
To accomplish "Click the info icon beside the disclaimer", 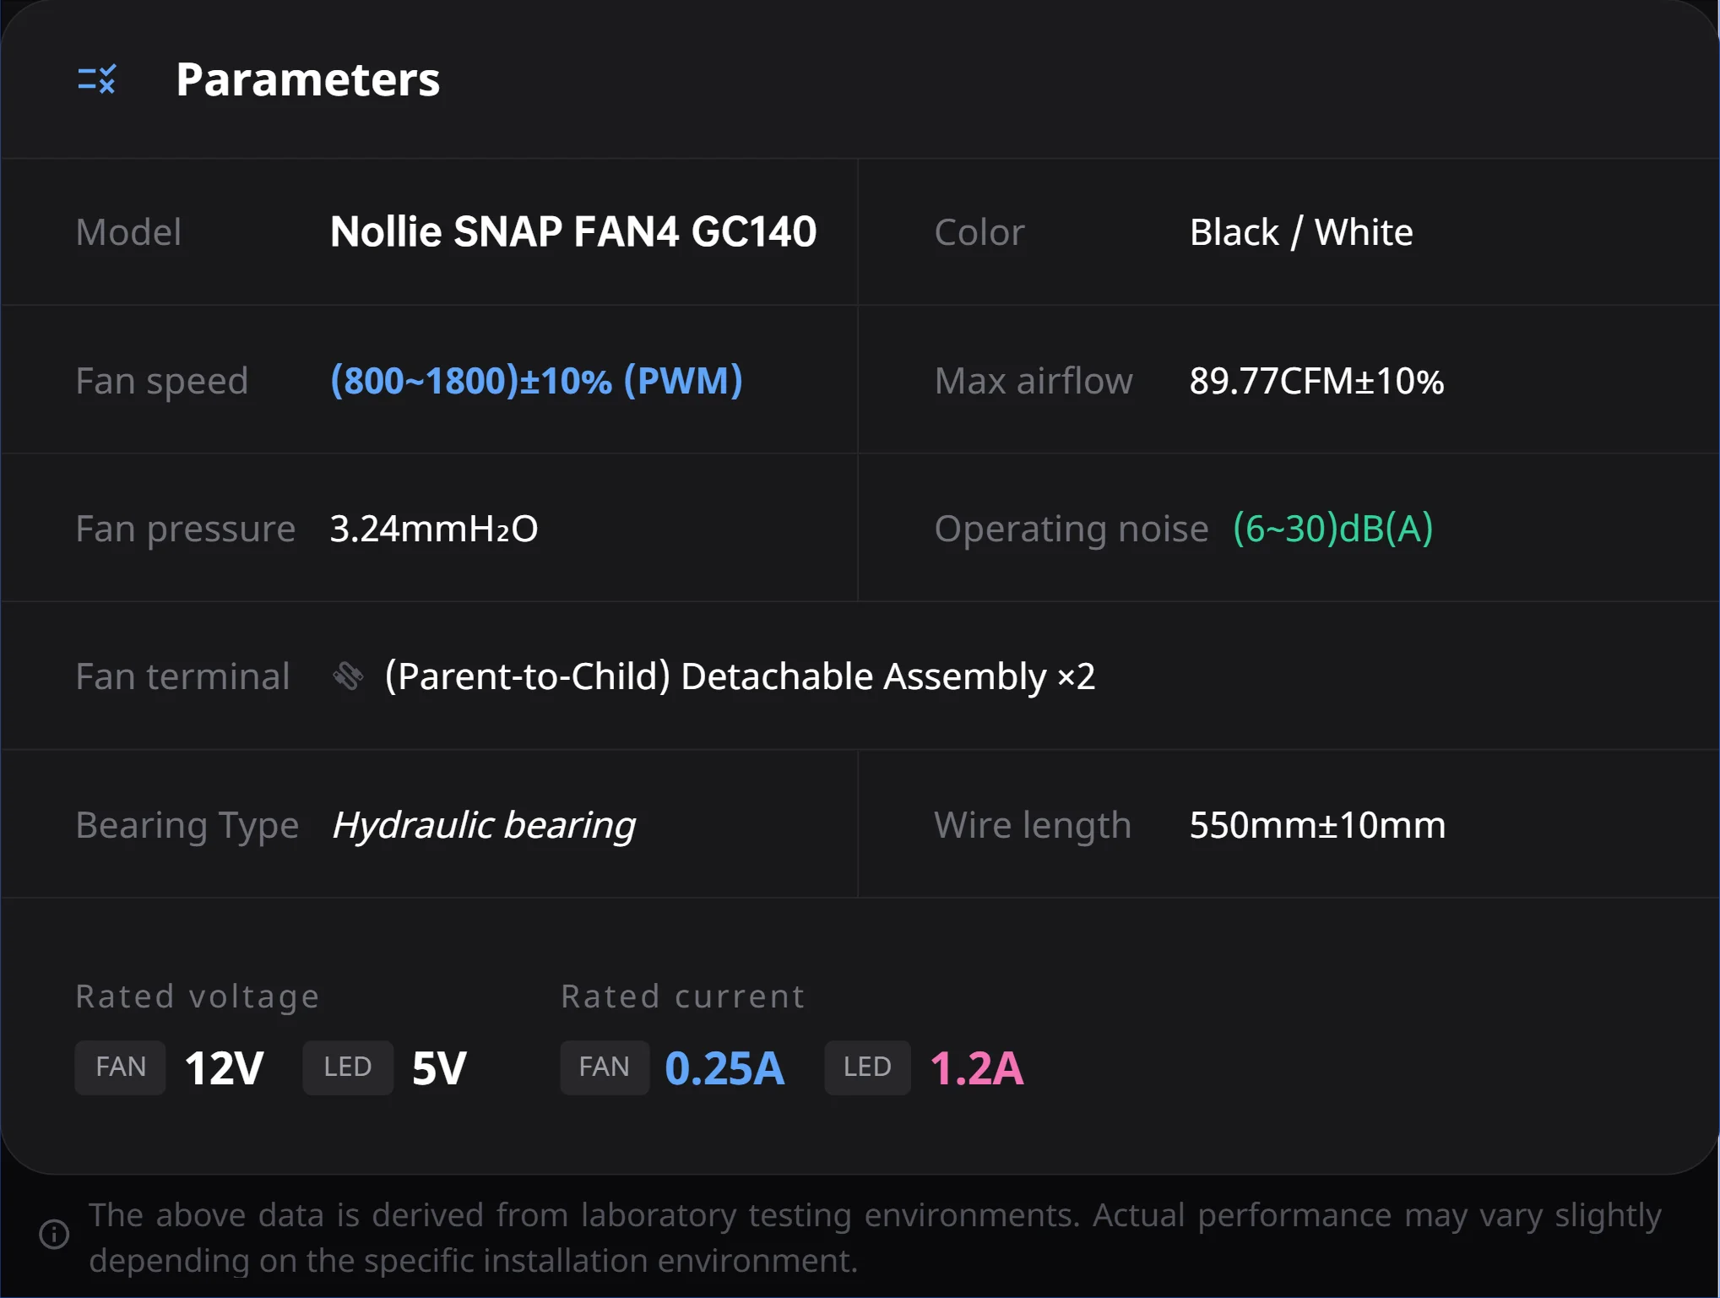I will point(54,1235).
